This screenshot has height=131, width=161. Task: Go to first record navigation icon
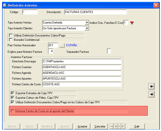click(112, 126)
